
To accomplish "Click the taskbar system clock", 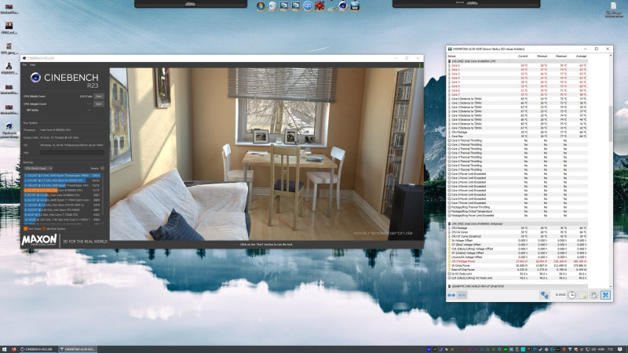I will 610,349.
